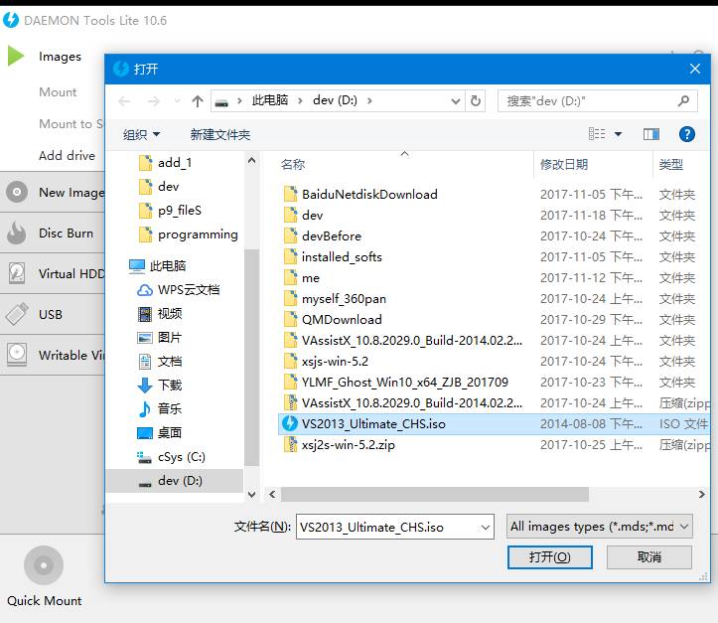Viewport: 718px width, 623px height.
Task: Close the 打开 dialog
Action: pyautogui.click(x=694, y=70)
